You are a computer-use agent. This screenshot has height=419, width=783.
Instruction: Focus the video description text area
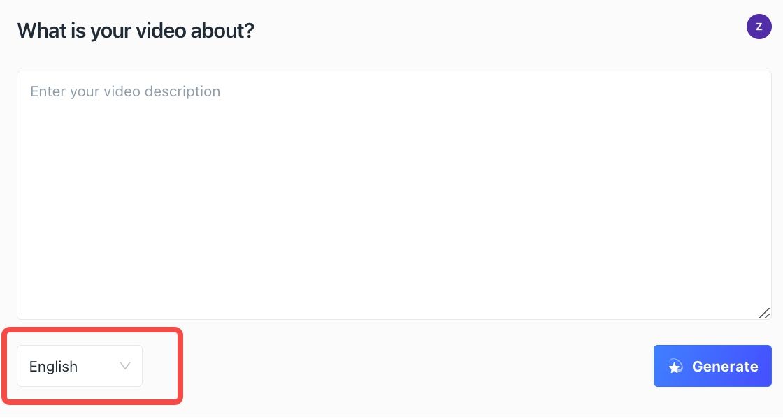[394, 195]
